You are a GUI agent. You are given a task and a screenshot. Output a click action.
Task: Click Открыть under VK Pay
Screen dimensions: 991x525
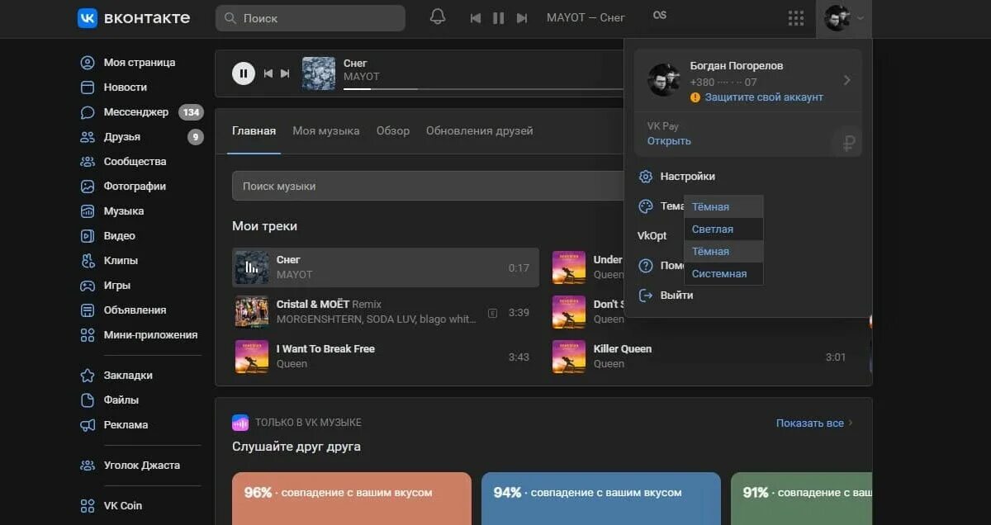(x=669, y=141)
